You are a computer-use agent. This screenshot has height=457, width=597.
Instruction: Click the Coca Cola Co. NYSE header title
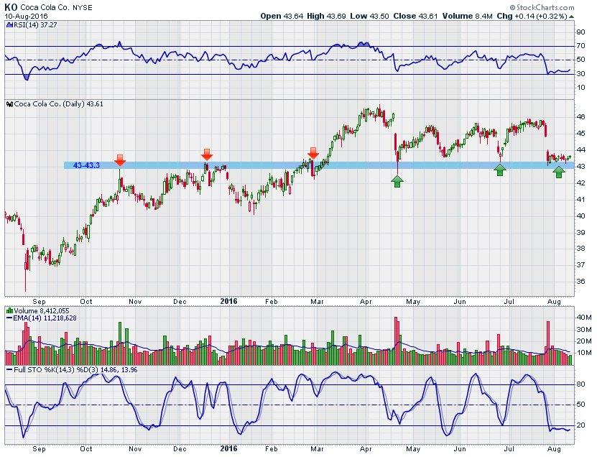[x=56, y=8]
